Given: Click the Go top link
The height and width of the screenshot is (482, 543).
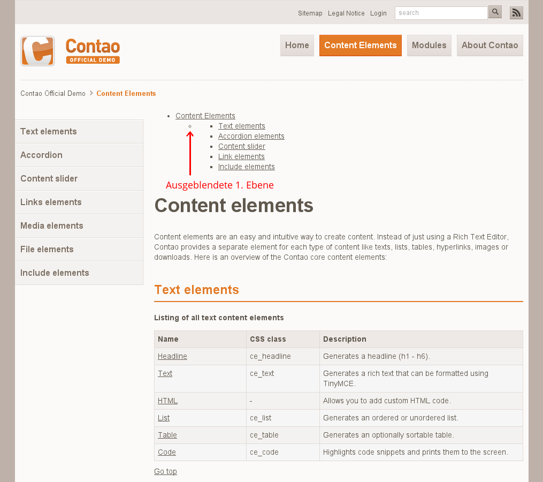Looking at the screenshot, I should click(x=165, y=471).
